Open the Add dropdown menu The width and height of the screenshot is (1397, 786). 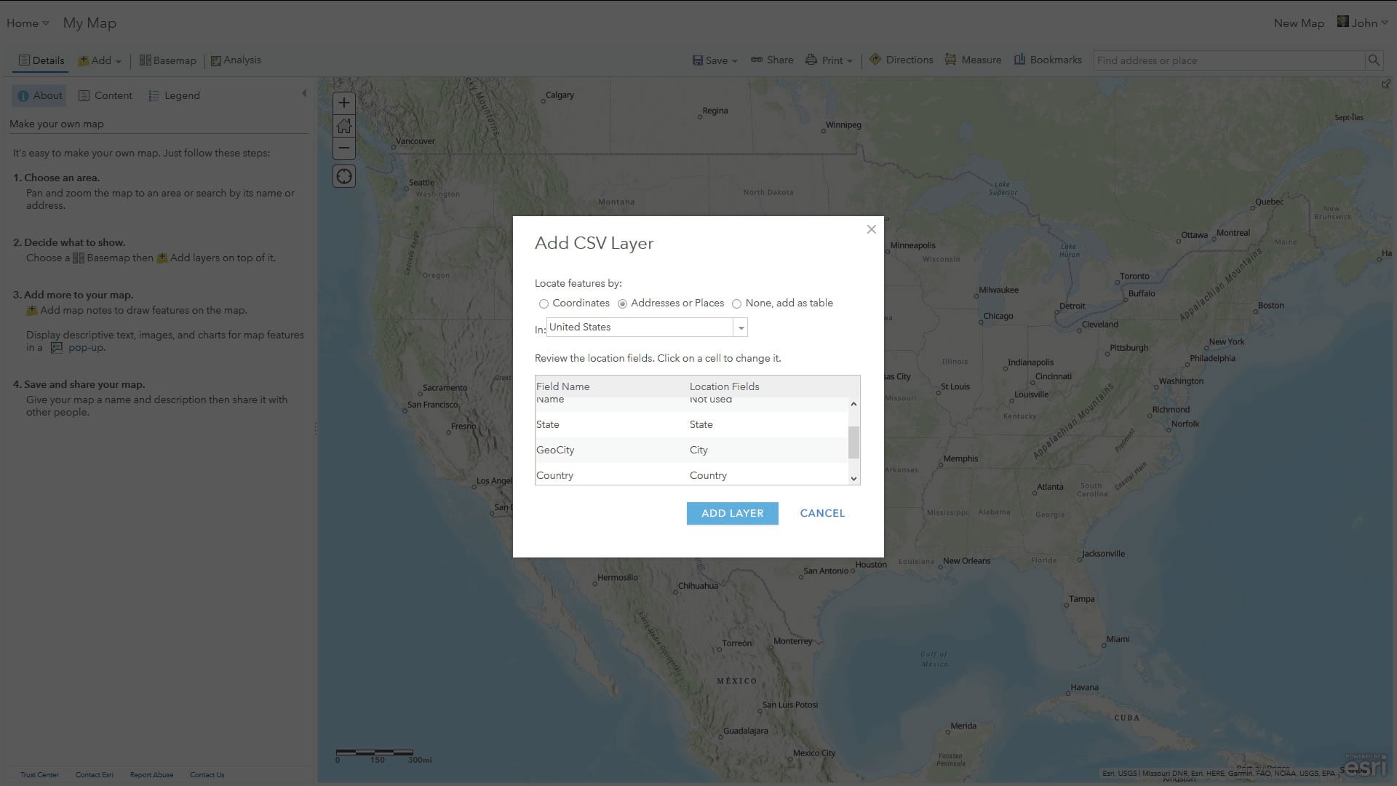100,60
